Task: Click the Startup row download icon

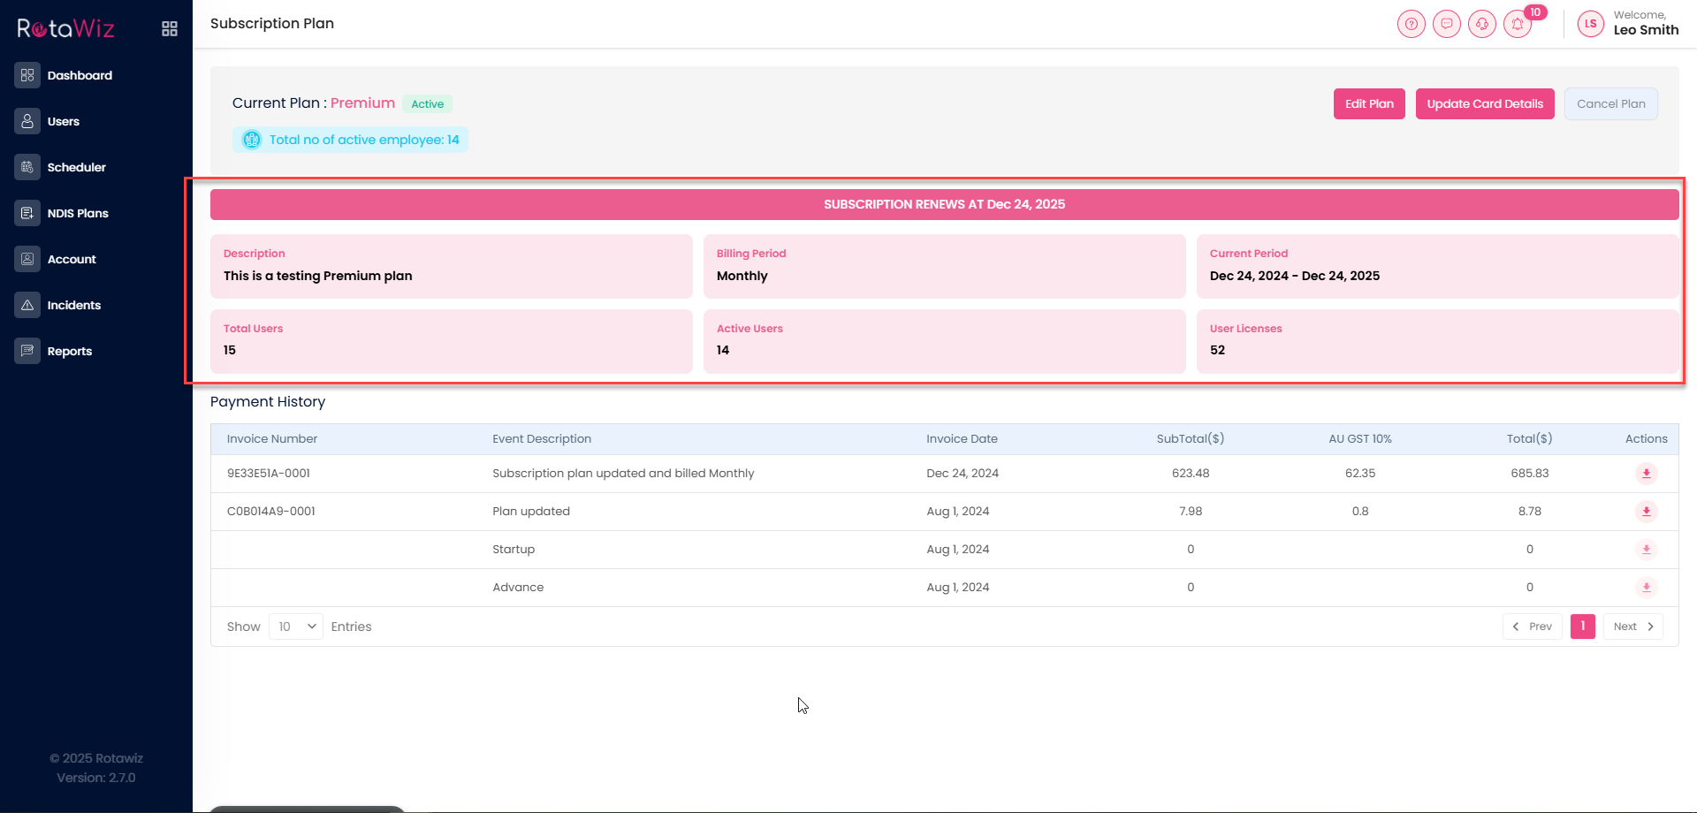Action: (x=1646, y=550)
